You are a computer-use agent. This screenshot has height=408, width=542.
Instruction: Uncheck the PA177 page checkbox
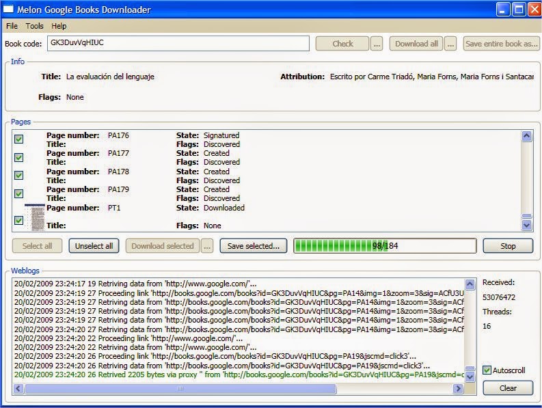pyautogui.click(x=18, y=157)
